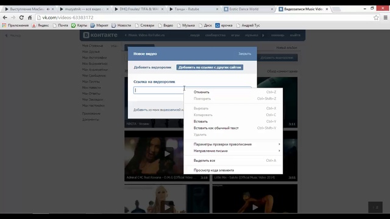Open the Видео bookmark
Image resolution: width=390 pixels, height=219 pixels.
166,26
